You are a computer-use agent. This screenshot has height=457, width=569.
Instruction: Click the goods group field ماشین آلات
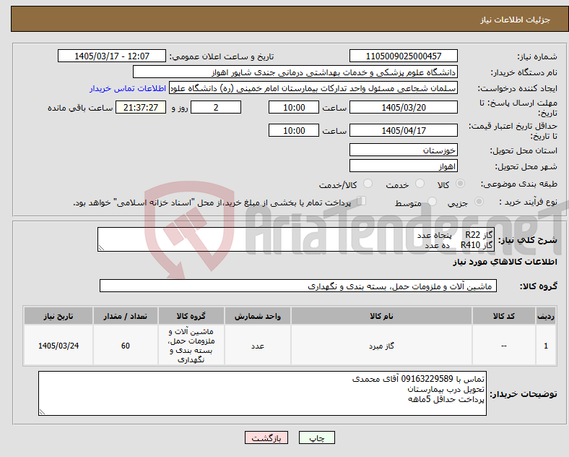(298, 286)
